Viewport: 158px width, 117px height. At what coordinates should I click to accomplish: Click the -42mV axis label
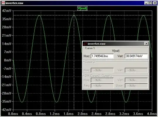point(6,110)
